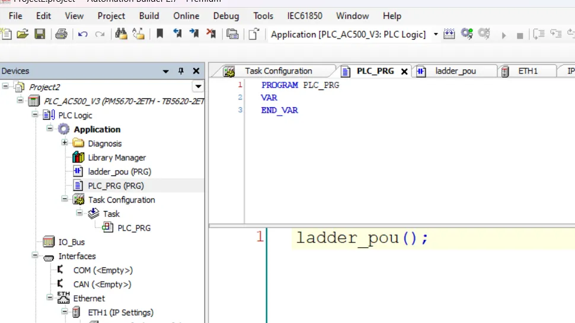Select PLC_PRG (PRG) in device tree
The height and width of the screenshot is (323, 575).
(116, 186)
